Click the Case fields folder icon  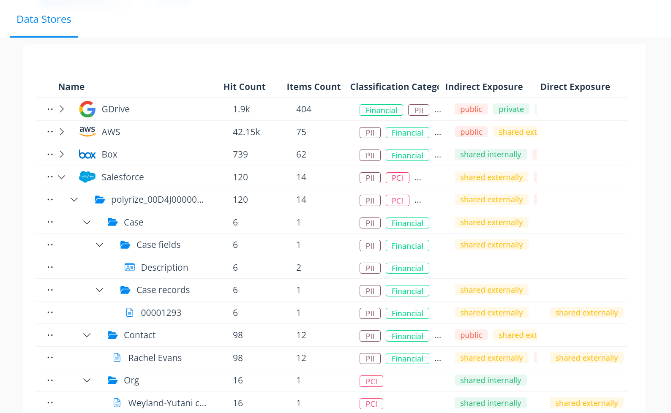tap(125, 245)
